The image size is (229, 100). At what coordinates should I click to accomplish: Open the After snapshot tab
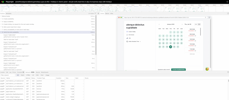click(x=112, y=13)
